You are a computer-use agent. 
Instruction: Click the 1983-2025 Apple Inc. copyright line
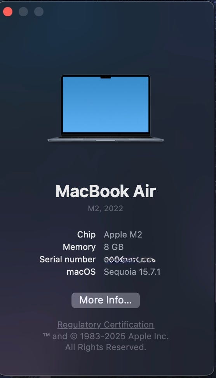point(105,336)
